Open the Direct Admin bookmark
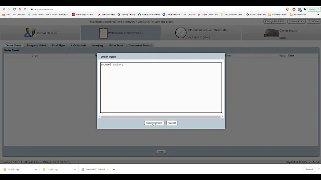321x180 pixels. click(36, 15)
